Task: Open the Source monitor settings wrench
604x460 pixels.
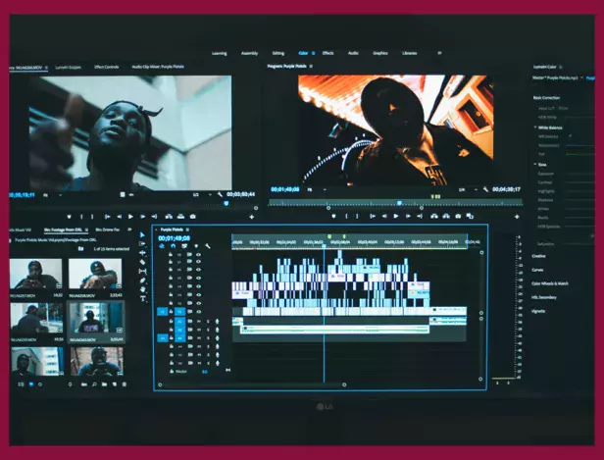Action: [220, 194]
